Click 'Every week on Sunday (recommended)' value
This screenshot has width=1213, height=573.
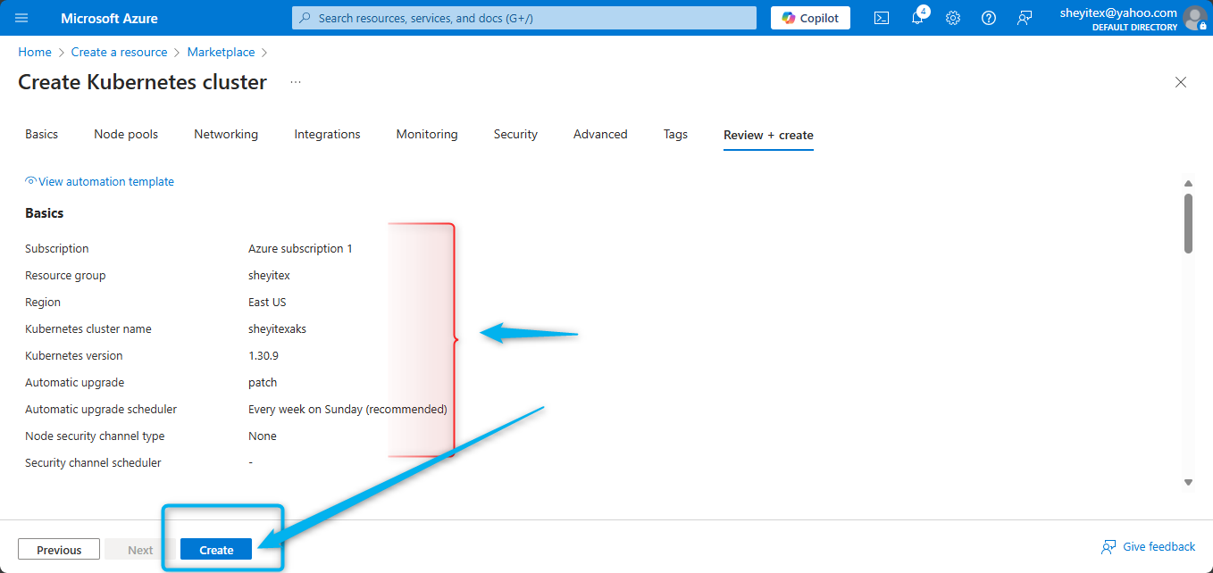[347, 410]
